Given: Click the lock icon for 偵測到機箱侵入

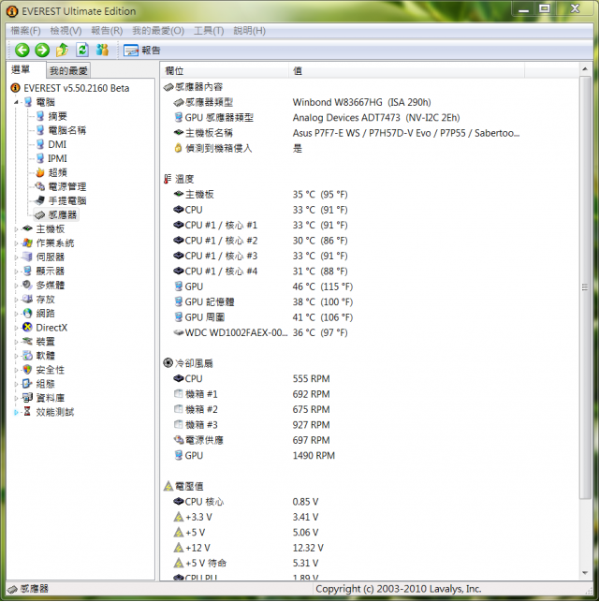Looking at the screenshot, I should click(178, 148).
